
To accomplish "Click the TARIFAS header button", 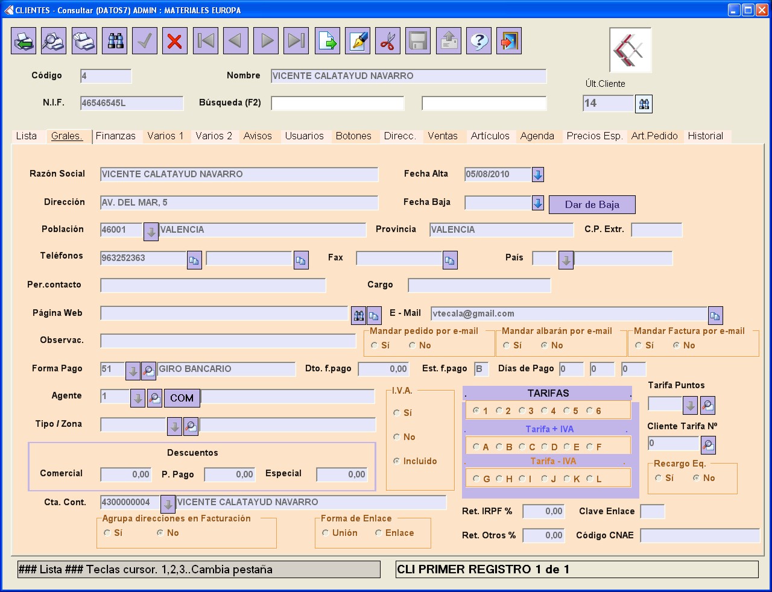I will tap(548, 393).
